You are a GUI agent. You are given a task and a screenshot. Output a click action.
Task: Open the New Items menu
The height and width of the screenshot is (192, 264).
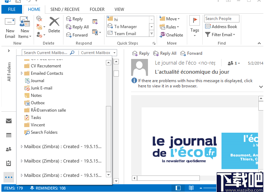25,28
